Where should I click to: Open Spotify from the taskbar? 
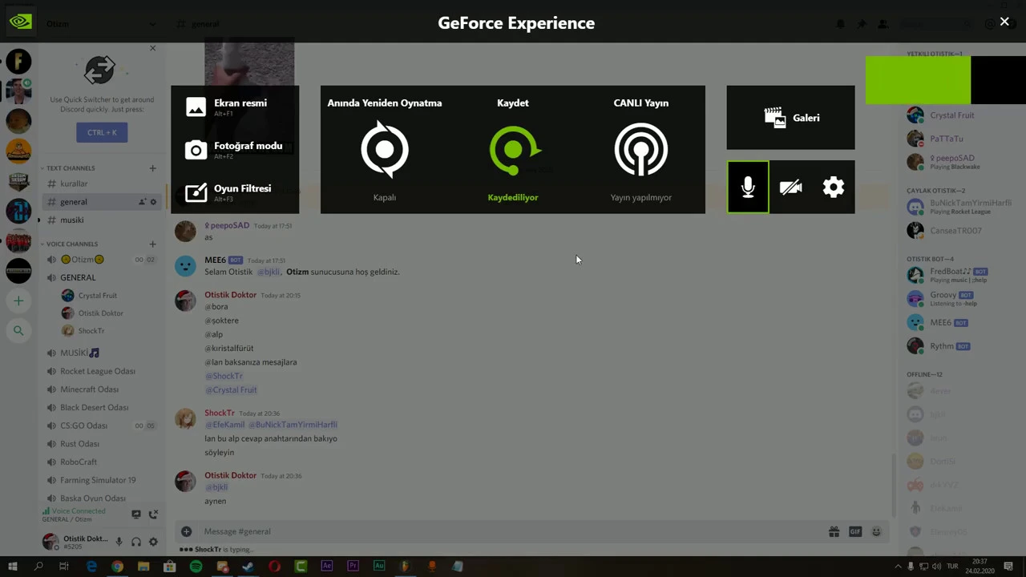pyautogui.click(x=196, y=567)
